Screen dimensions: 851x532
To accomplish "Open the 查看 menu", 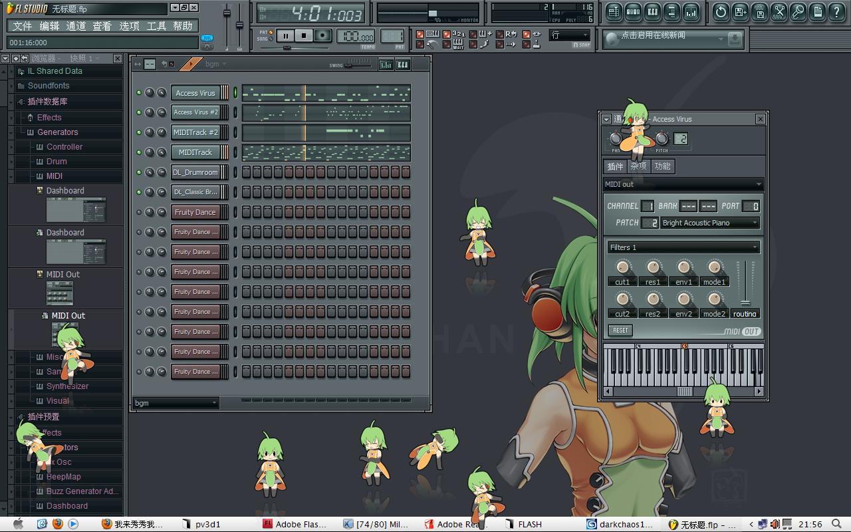I will pos(102,26).
